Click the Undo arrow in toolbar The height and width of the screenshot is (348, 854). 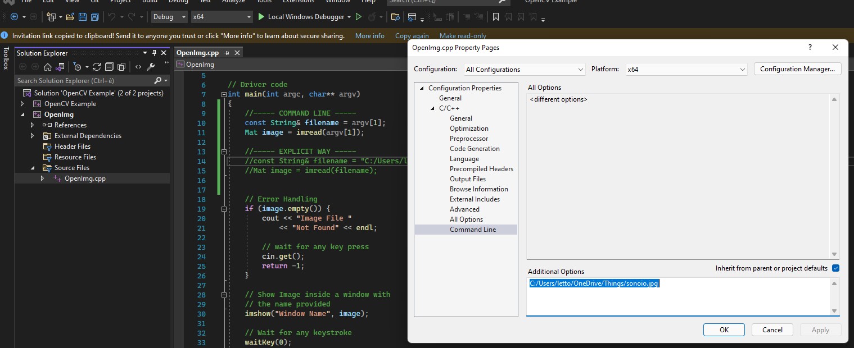tap(111, 17)
